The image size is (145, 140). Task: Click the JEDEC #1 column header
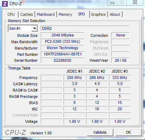74,71
